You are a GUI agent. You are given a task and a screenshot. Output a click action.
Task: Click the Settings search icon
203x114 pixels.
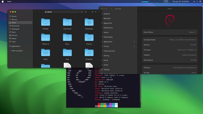(112, 9)
